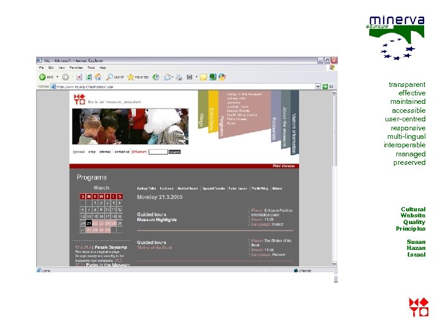Click the Mail envelope icon
Image resolution: width=435 pixels, height=326 pixels.
(x=167, y=77)
